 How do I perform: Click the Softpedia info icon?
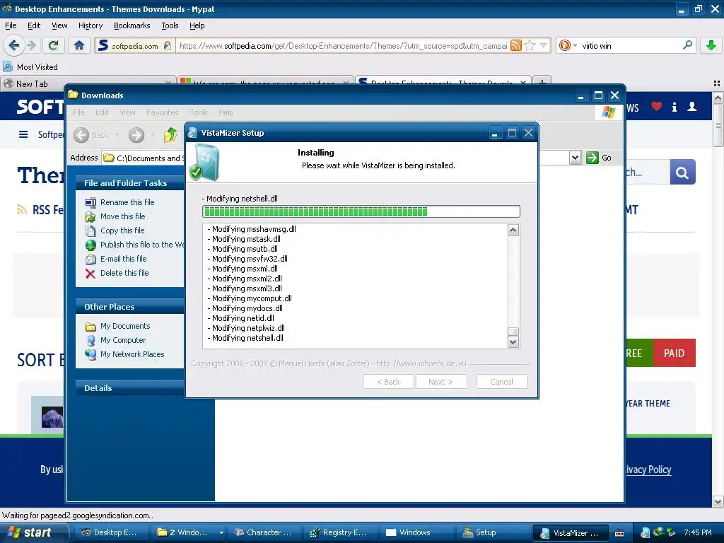pyautogui.click(x=674, y=107)
